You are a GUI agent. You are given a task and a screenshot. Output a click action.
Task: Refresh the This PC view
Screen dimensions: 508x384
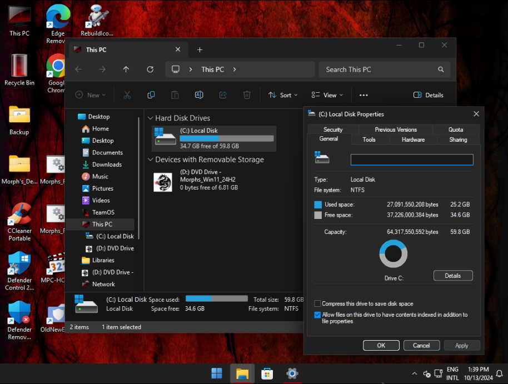pos(150,69)
